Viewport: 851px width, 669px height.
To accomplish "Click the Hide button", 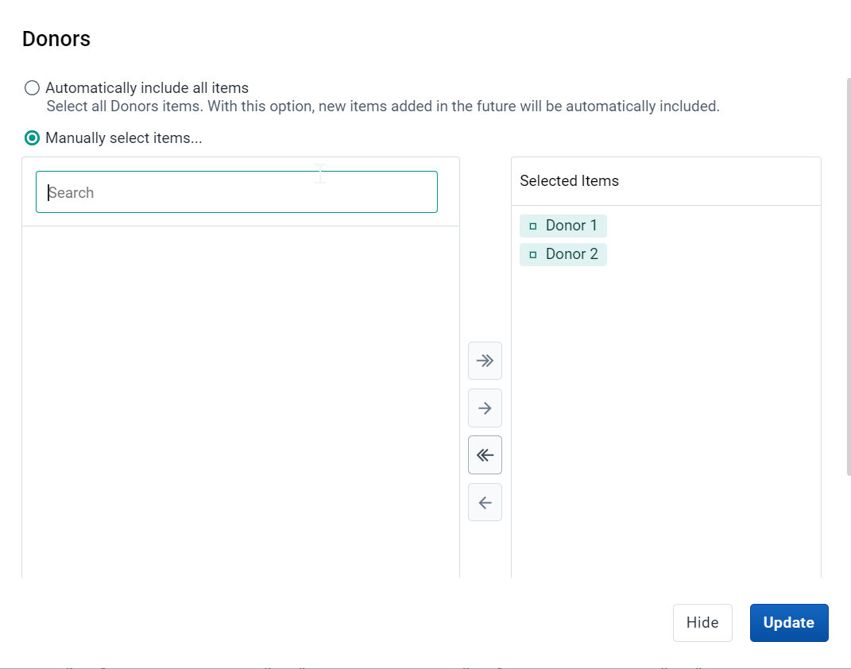I will (702, 623).
